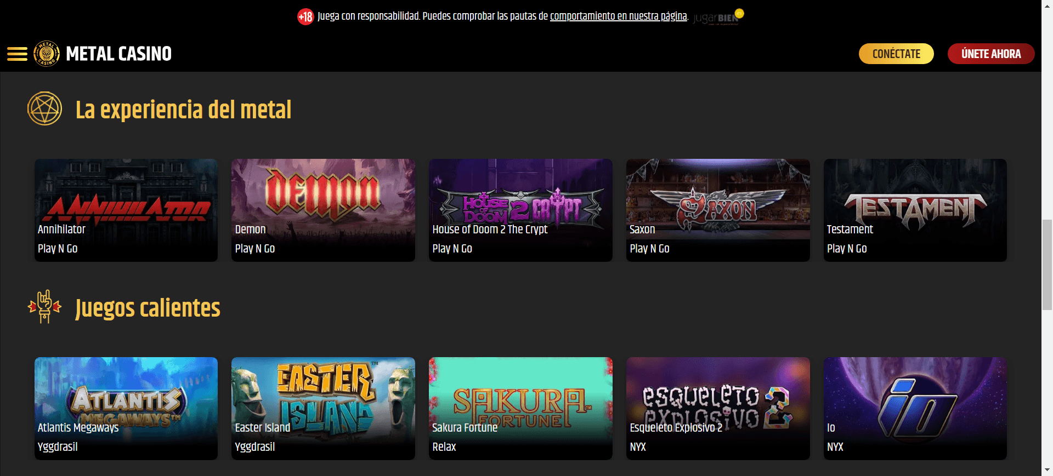This screenshot has height=476, width=1053.
Task: Launch the Demon slot game
Action: tap(323, 210)
